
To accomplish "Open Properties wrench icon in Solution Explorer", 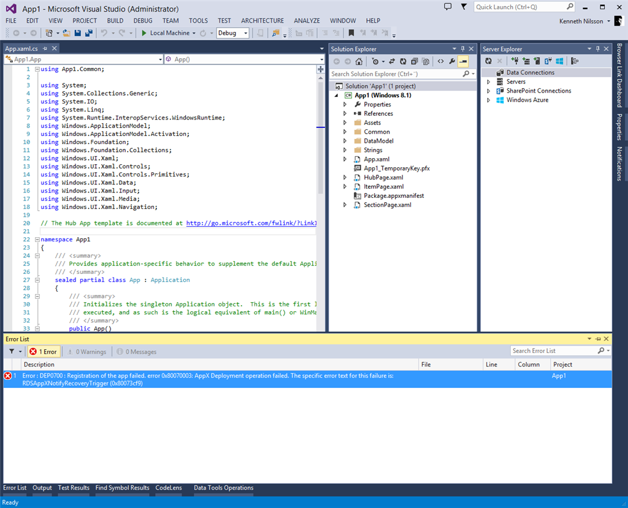I will coord(452,61).
